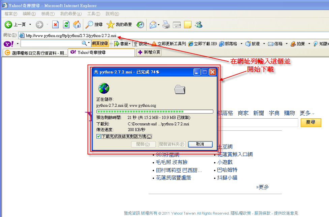Open the 更多 dropdown on Yahoo page
Screen dimensions: 329x217
coord(307,113)
